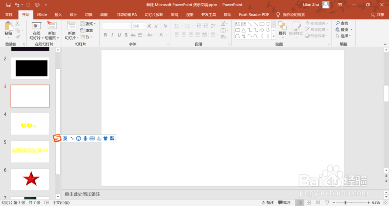Insert text box shape from the shapes gallery

coord(237,24)
